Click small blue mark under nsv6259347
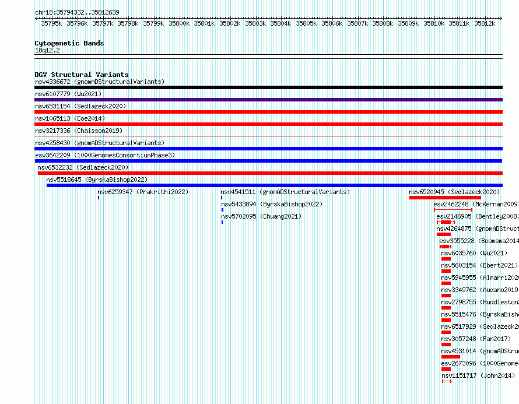Viewport: 519px width, 404px height. [99, 198]
